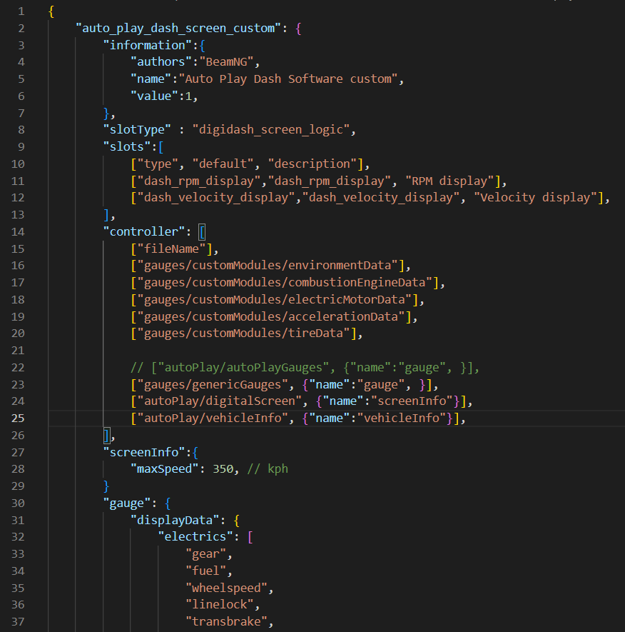
Task: Click the "Velocity display" description string
Action: tap(536, 198)
